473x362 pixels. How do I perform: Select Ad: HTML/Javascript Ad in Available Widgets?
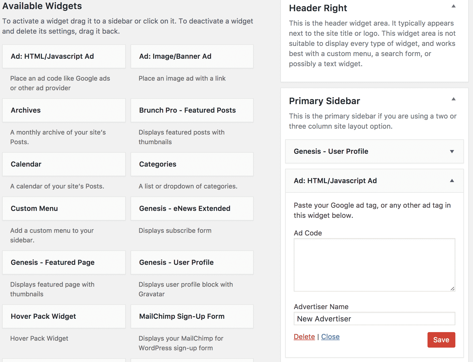pyautogui.click(x=64, y=56)
